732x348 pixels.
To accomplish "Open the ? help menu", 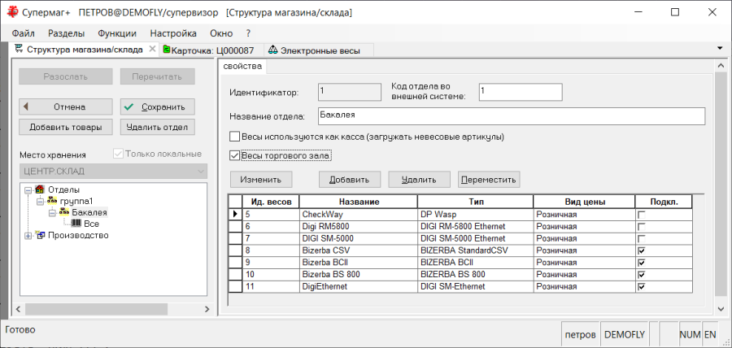I will point(248,33).
